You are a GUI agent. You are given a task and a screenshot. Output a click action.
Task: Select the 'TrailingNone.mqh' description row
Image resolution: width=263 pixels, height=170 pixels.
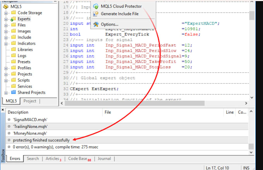click(127, 126)
